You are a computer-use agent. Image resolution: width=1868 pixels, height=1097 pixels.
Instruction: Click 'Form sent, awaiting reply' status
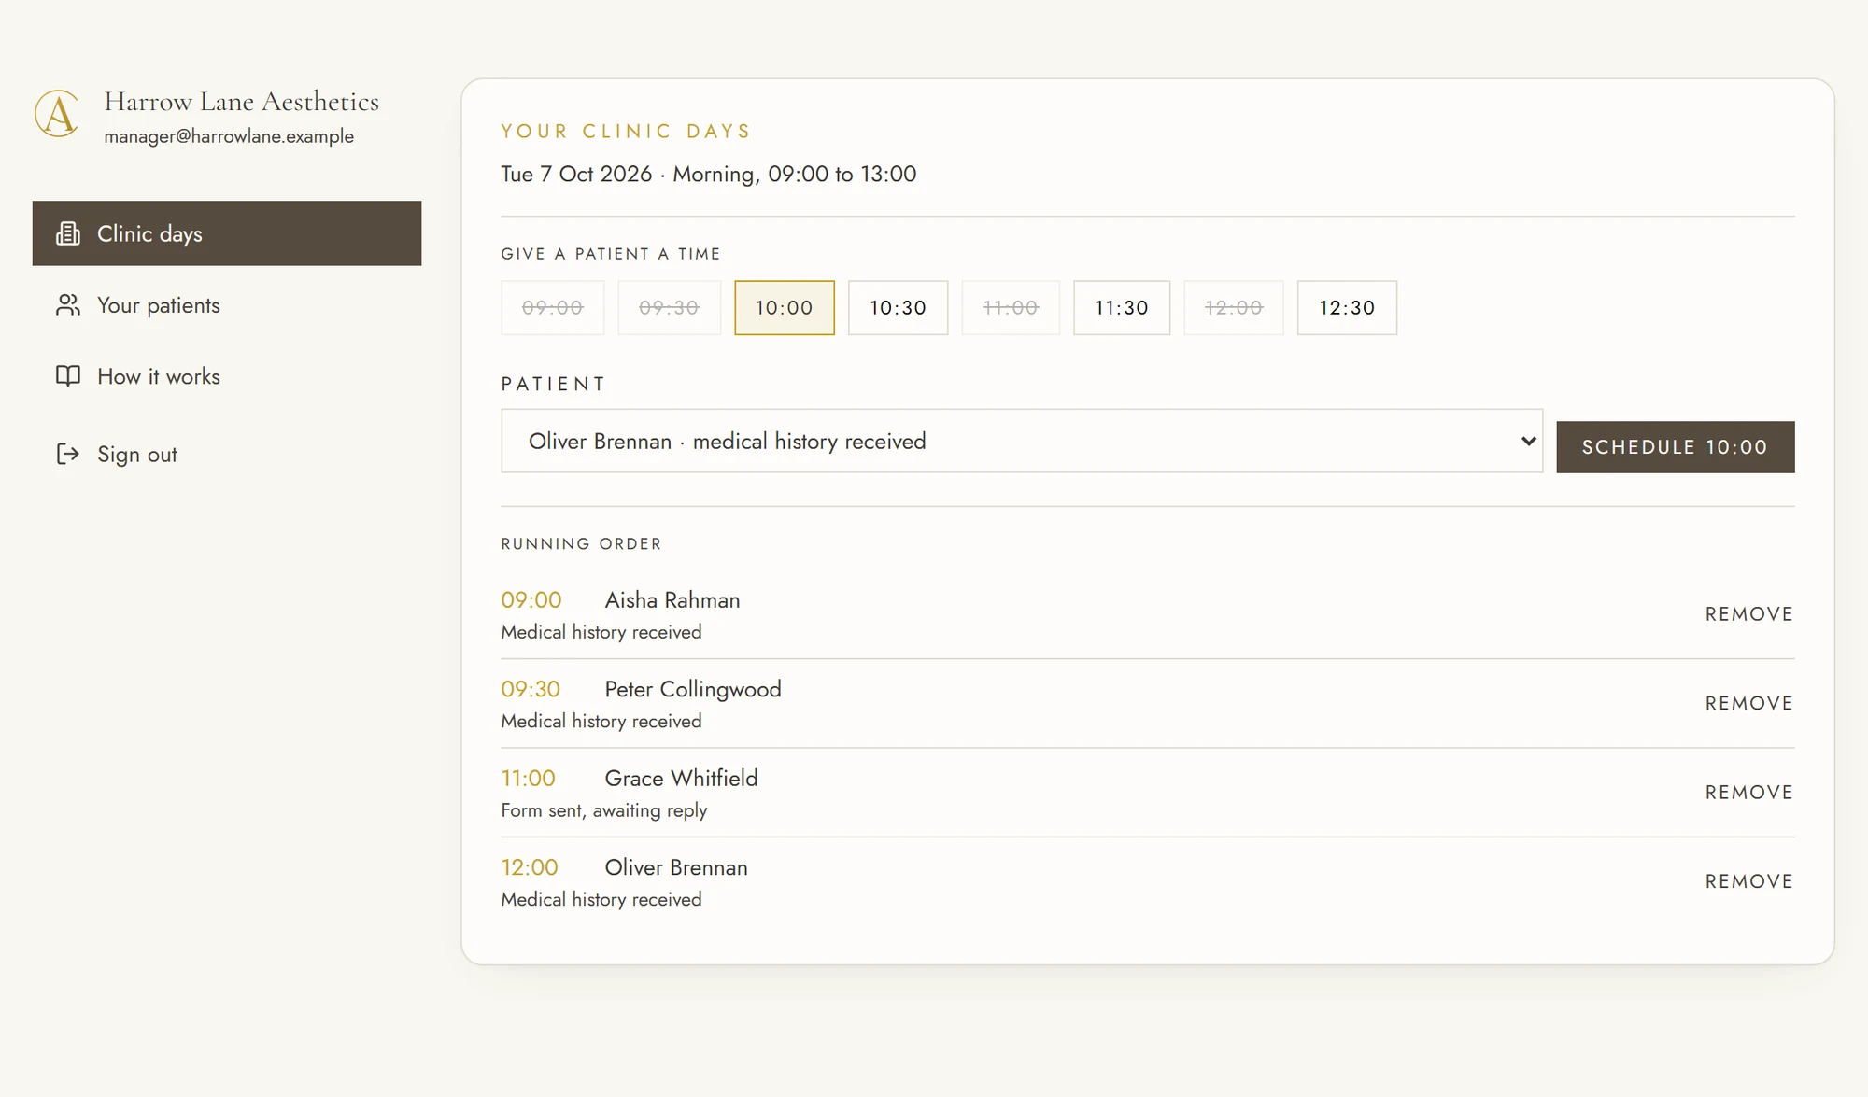point(604,810)
